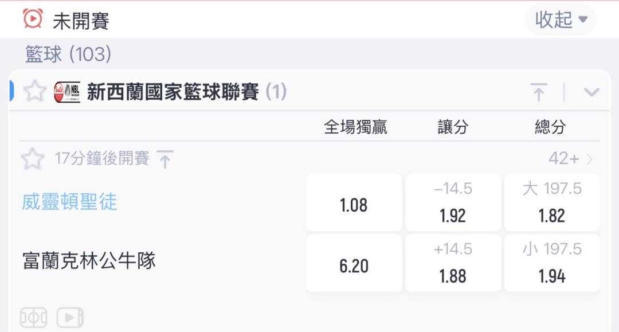Viewport: 619px width, 332px height.
Task: Select 6.20 moneyline odds for 富蘭克林公牛隊
Action: [354, 263]
